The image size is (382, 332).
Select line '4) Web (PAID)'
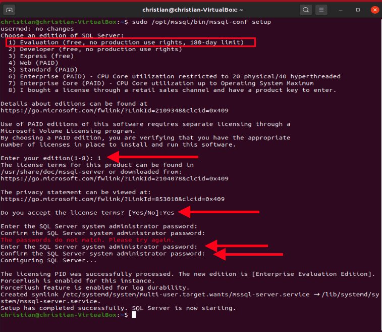[x=33, y=63]
